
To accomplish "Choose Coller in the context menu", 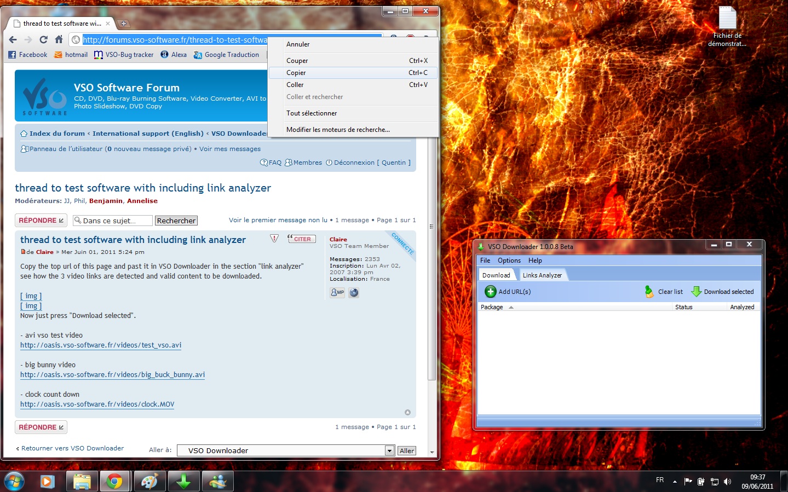I will point(353,85).
